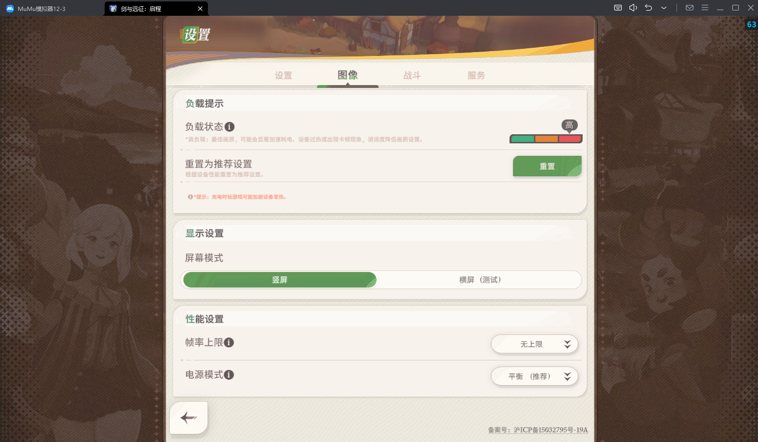Switch to 横屏 (测试) screen mode
Image resolution: width=758 pixels, height=442 pixels.
click(480, 280)
